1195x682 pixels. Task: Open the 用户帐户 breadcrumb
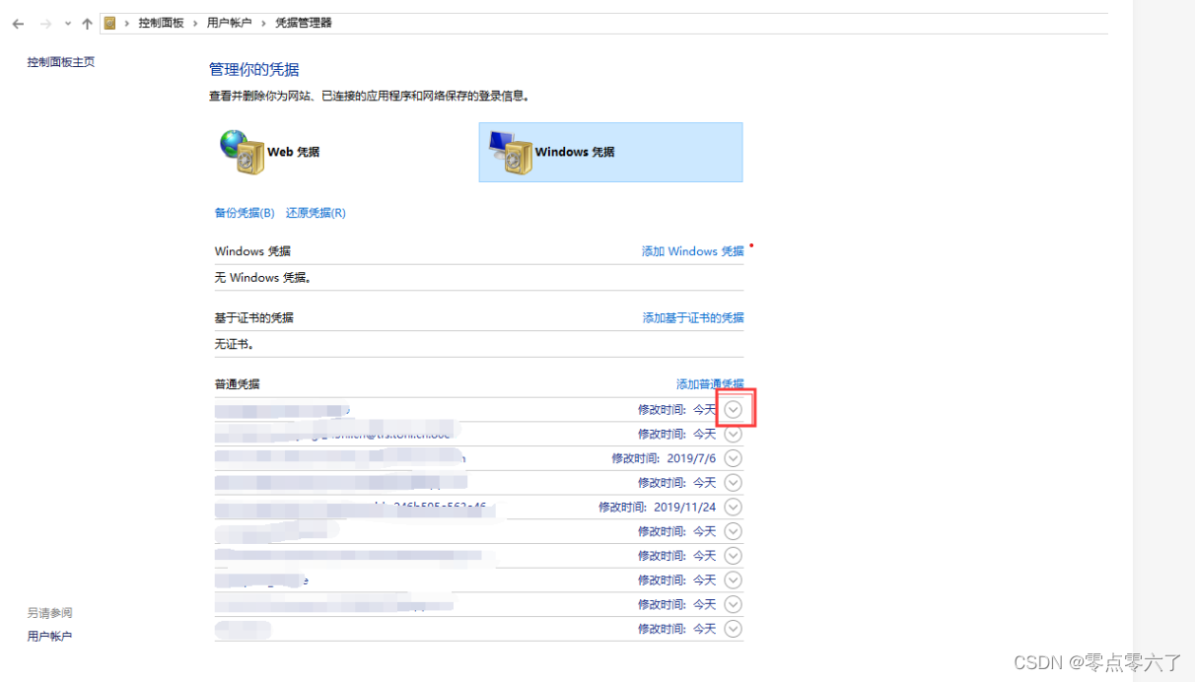[229, 23]
